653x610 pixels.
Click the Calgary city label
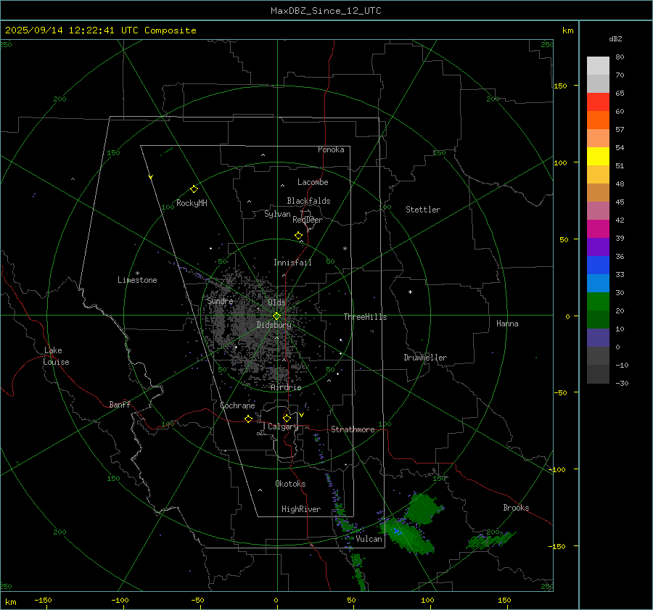tap(283, 426)
